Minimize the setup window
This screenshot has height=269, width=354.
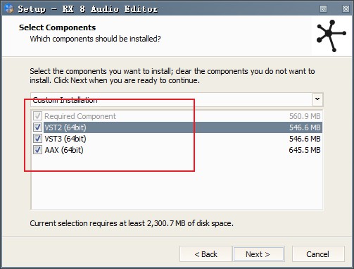pos(324,9)
